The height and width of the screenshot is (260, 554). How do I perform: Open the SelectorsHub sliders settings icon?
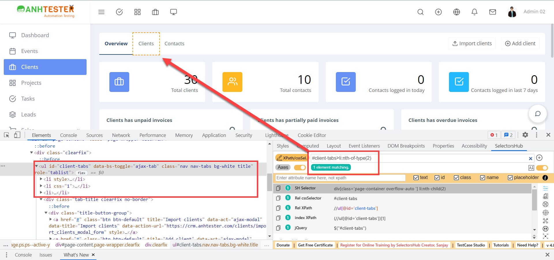click(x=545, y=188)
